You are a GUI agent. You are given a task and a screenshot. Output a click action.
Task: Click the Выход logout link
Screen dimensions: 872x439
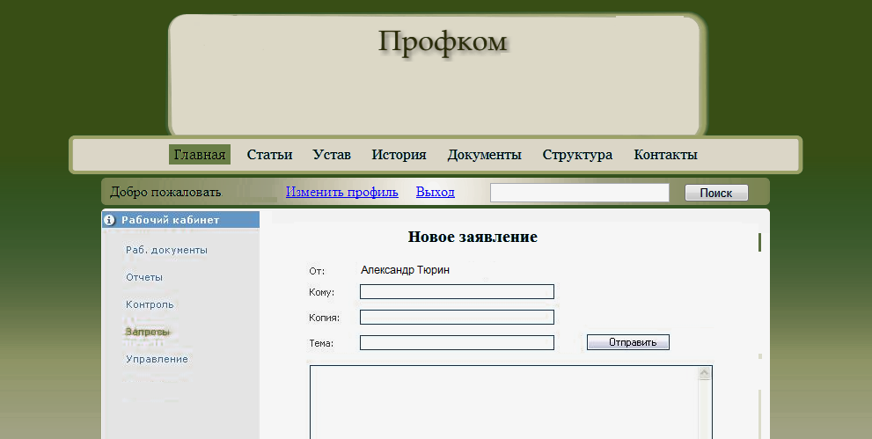coord(436,193)
